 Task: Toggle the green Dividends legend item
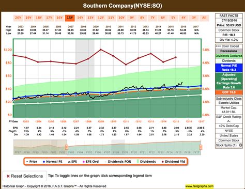(x=146, y=162)
